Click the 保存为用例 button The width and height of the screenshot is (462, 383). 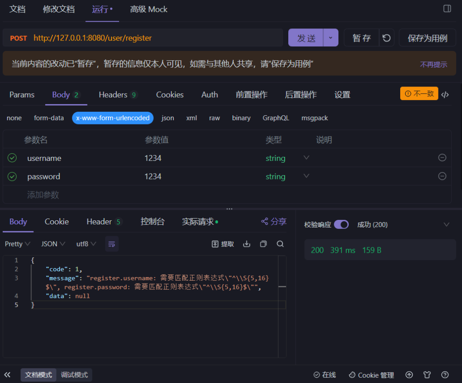(x=427, y=38)
